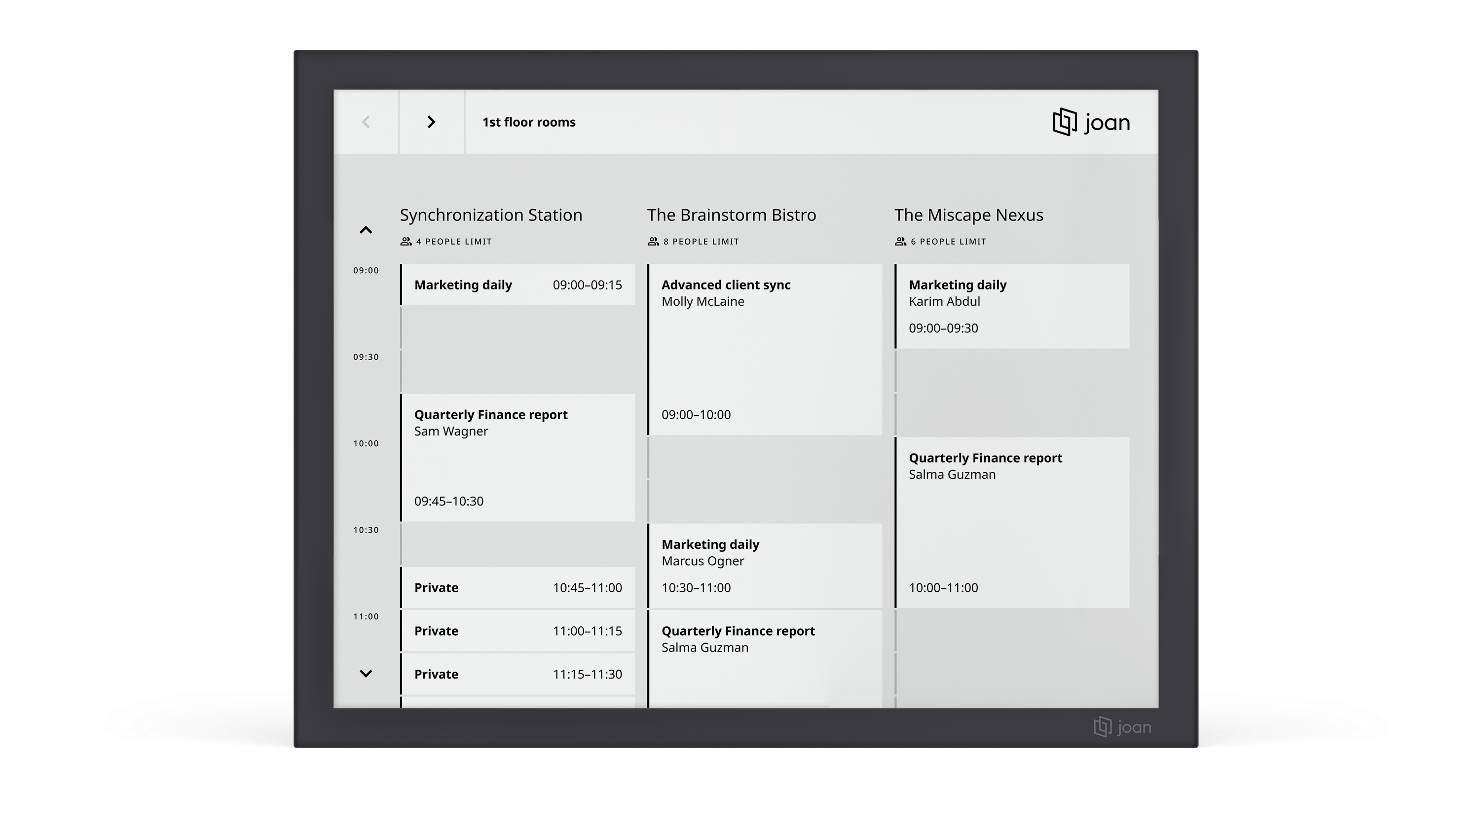Click 8 PEOPLE LIMIT label
1480x826 pixels.
701,242
